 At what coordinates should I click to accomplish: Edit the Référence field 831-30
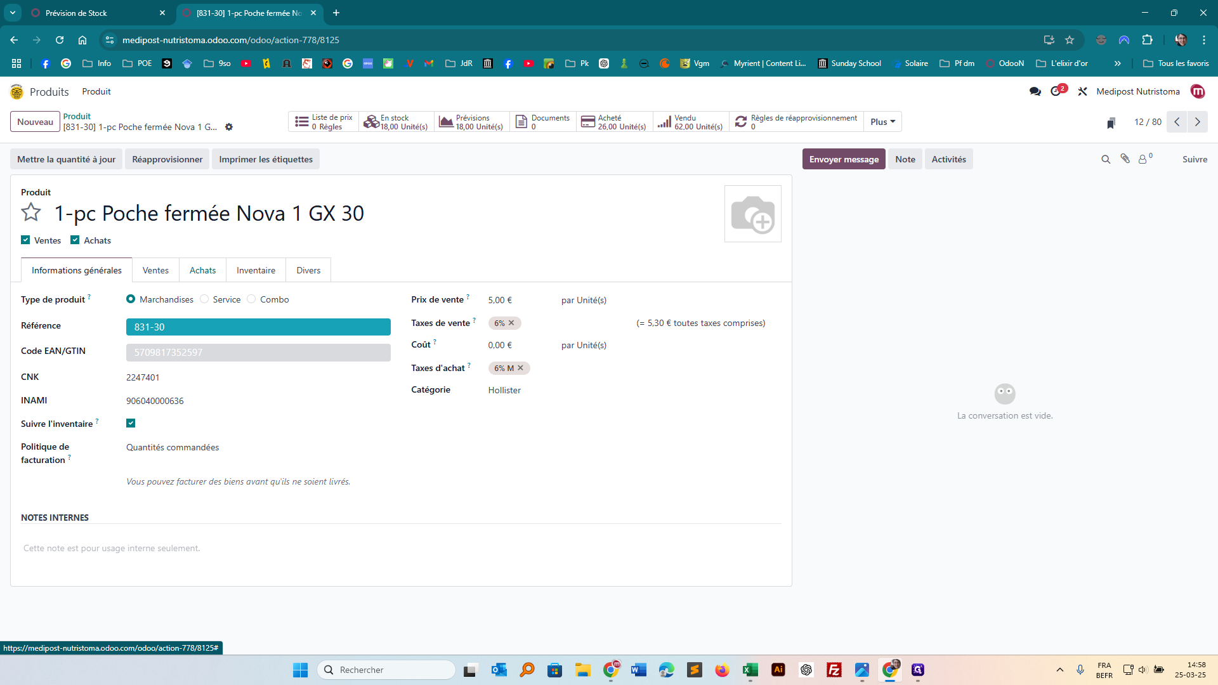(x=258, y=327)
